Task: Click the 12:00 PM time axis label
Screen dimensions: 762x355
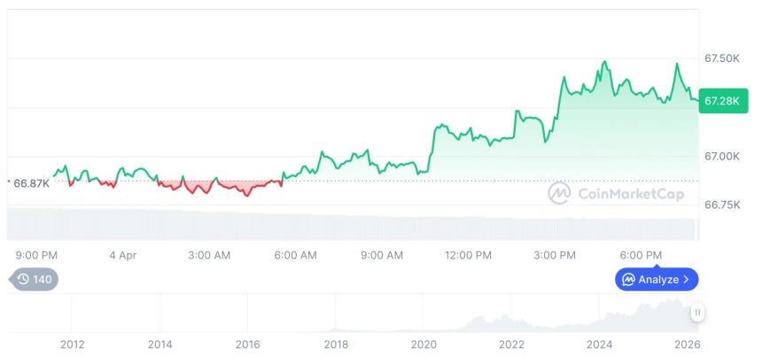Action: [x=468, y=255]
